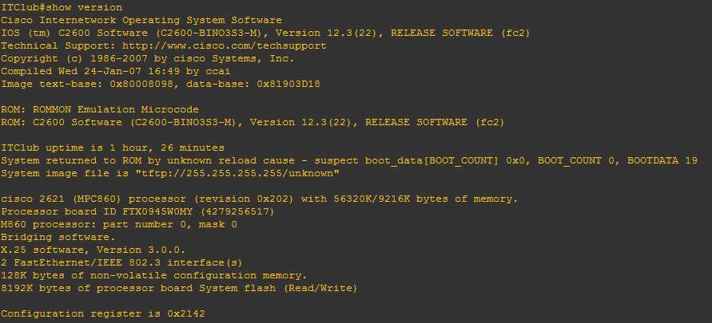The image size is (712, 323).
Task: Click the Processor board ID FTX0945W0MY
Action: pyautogui.click(x=97, y=211)
